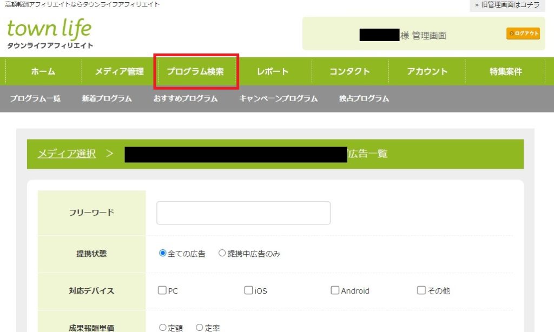Screen dimensions: 554x332
Task: Click the 様 管理画面 header text
Action: 423,35
